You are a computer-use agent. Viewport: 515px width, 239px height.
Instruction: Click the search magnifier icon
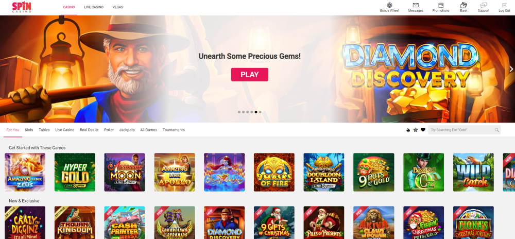(x=496, y=130)
